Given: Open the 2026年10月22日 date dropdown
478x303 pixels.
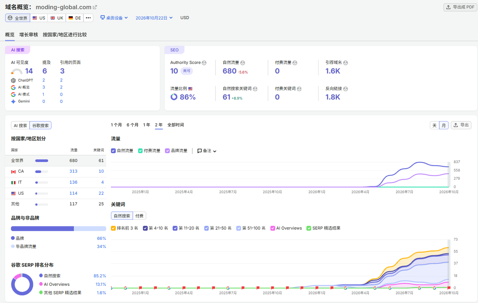Looking at the screenshot, I should pyautogui.click(x=154, y=18).
